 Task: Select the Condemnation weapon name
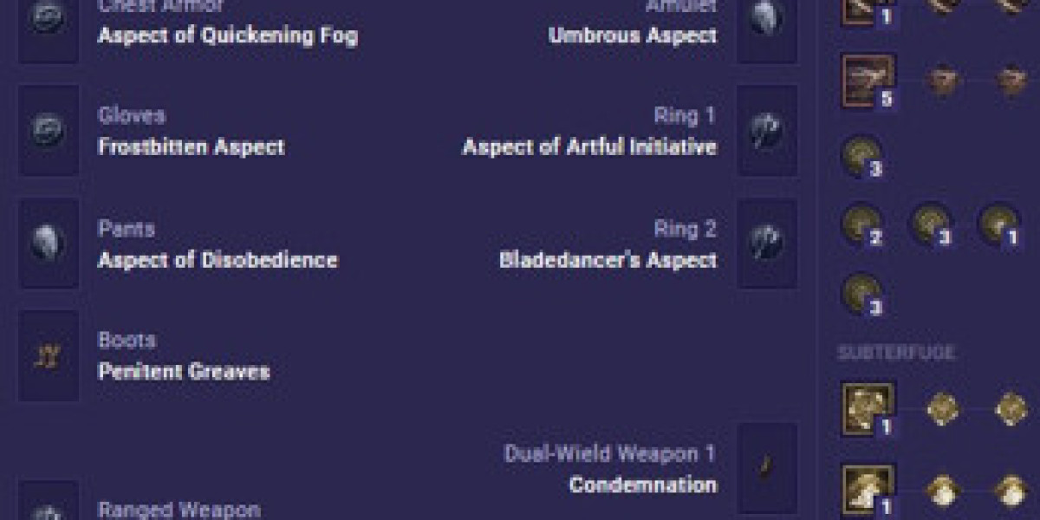click(x=643, y=484)
